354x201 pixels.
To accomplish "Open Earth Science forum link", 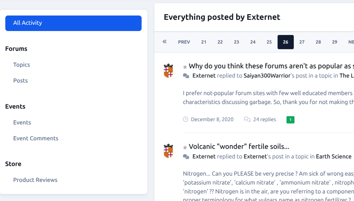I will 333,156.
